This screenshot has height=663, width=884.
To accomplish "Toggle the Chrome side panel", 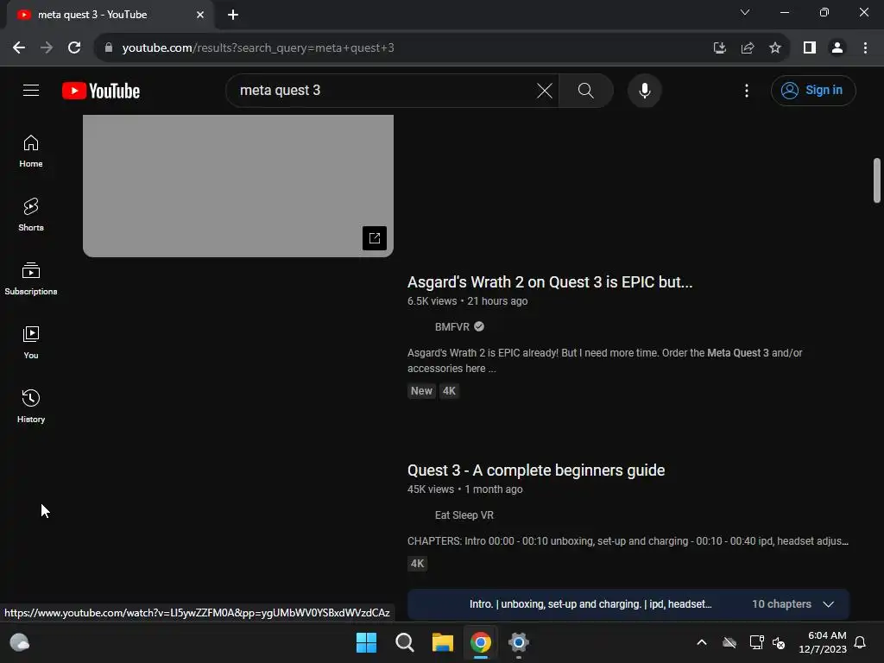I will pos(810,47).
